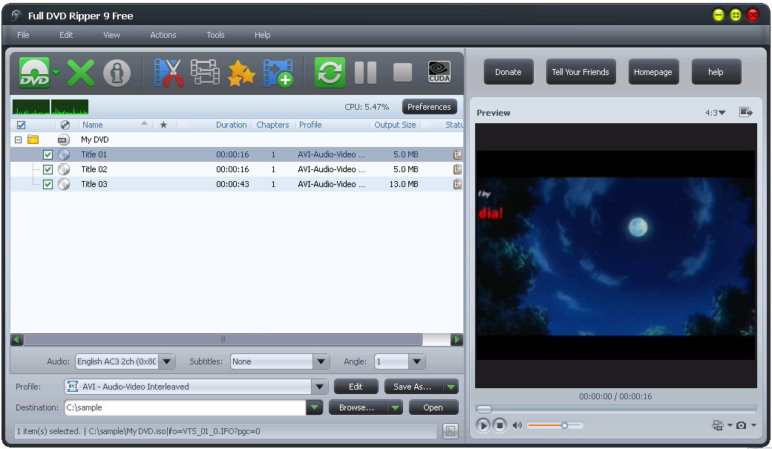This screenshot has height=449, width=772.
Task: Open the Actions menu
Action: click(163, 34)
